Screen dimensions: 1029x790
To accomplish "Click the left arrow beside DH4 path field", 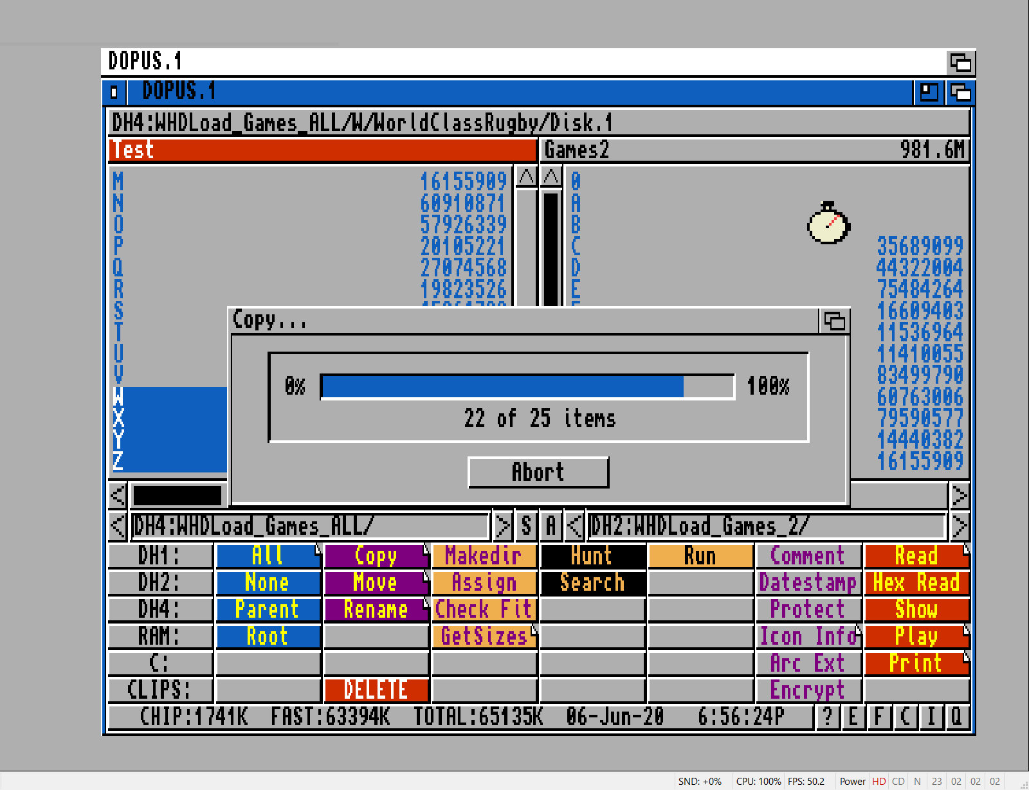I will (118, 526).
